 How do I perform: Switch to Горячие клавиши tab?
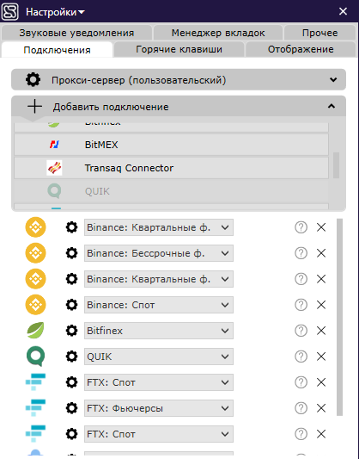[179, 49]
